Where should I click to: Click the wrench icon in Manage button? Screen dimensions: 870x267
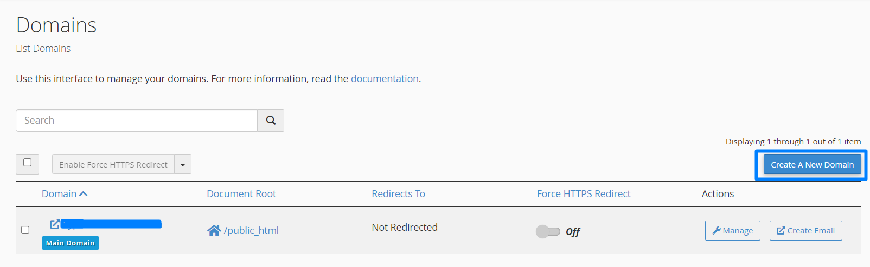717,231
